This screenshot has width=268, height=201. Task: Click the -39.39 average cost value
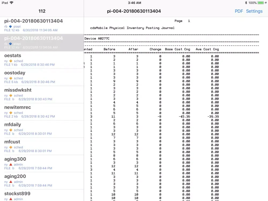pos(213,117)
